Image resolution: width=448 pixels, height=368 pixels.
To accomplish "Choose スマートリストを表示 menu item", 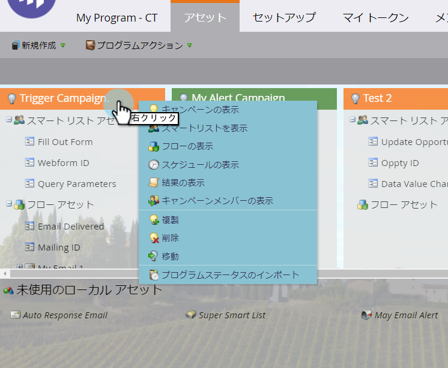I will pyautogui.click(x=228, y=128).
